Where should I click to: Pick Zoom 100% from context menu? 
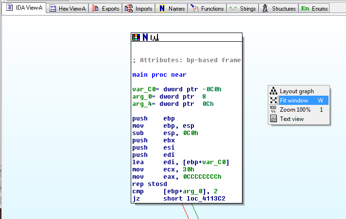click(295, 110)
